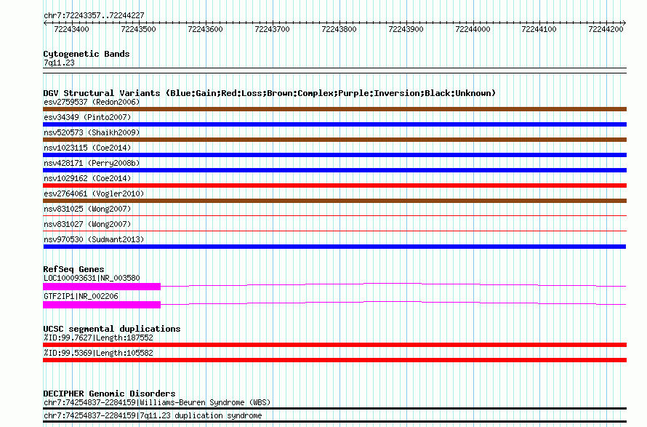Screen dimensions: 647x427
Task: Click the magenta exon block of GTF2IP1
Action: [102, 305]
